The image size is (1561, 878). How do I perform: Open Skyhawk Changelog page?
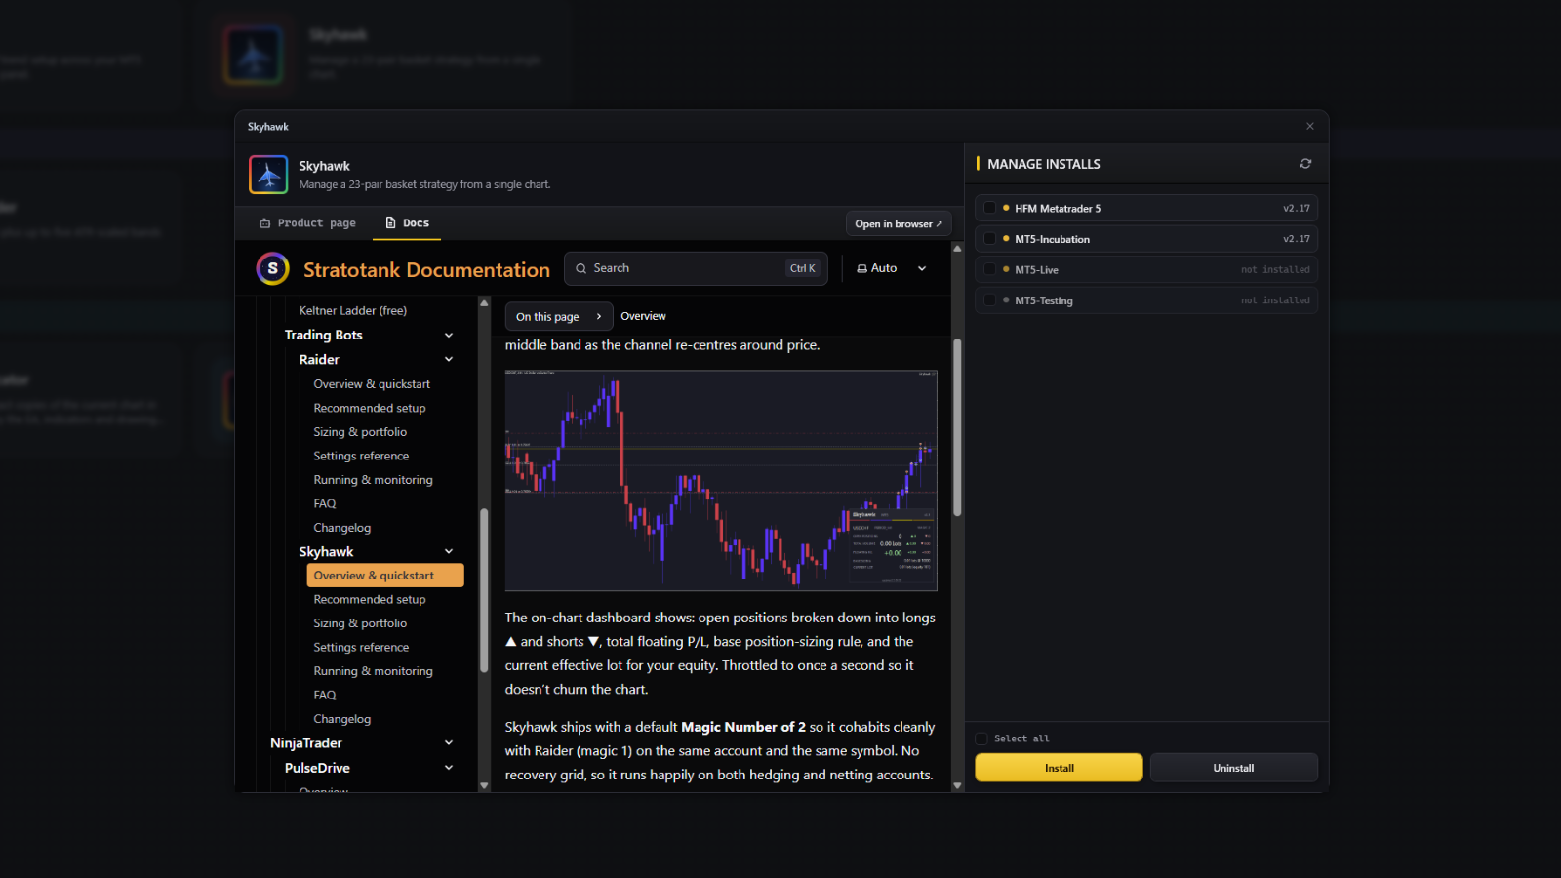click(x=342, y=719)
